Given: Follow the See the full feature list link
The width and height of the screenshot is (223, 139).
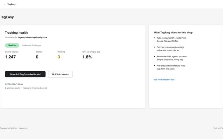Looking at the screenshot, I should click(164, 80).
